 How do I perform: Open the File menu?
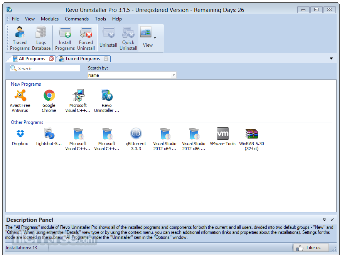pyautogui.click(x=15, y=19)
